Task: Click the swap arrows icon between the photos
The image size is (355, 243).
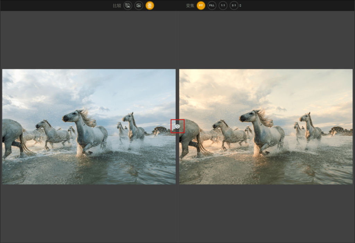Action: point(177,126)
